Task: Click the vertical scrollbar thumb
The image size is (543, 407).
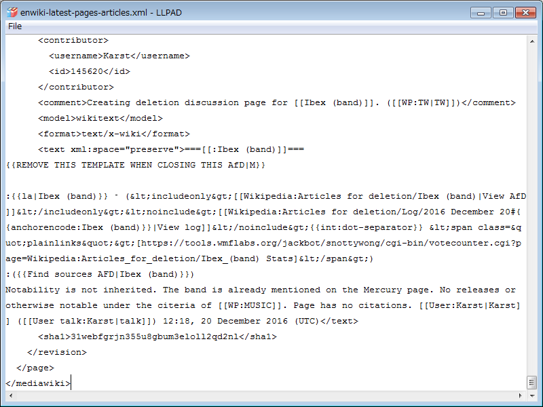Action: [532, 383]
